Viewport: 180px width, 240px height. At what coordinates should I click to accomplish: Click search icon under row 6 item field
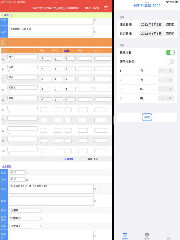coord(9,112)
